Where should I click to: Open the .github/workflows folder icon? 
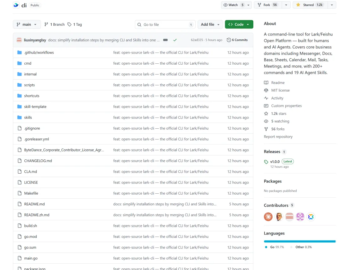[19, 52]
